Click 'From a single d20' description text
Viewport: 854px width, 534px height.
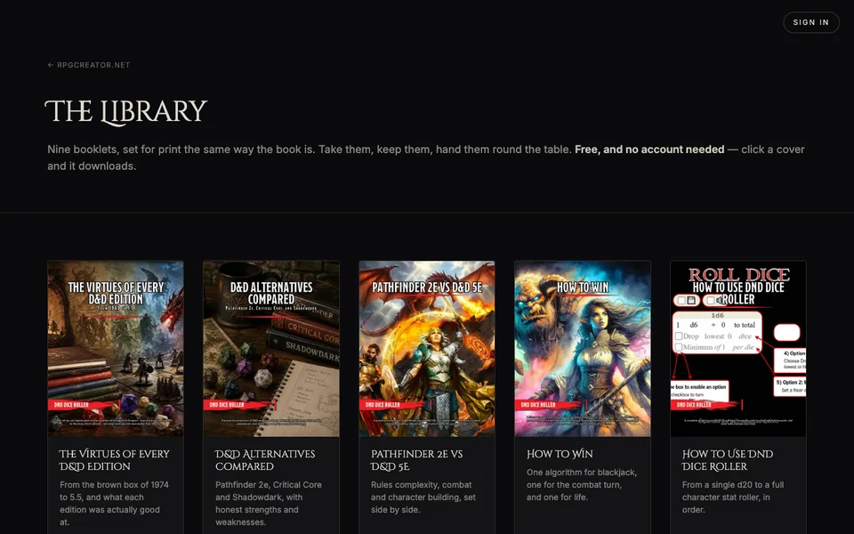[733, 497]
